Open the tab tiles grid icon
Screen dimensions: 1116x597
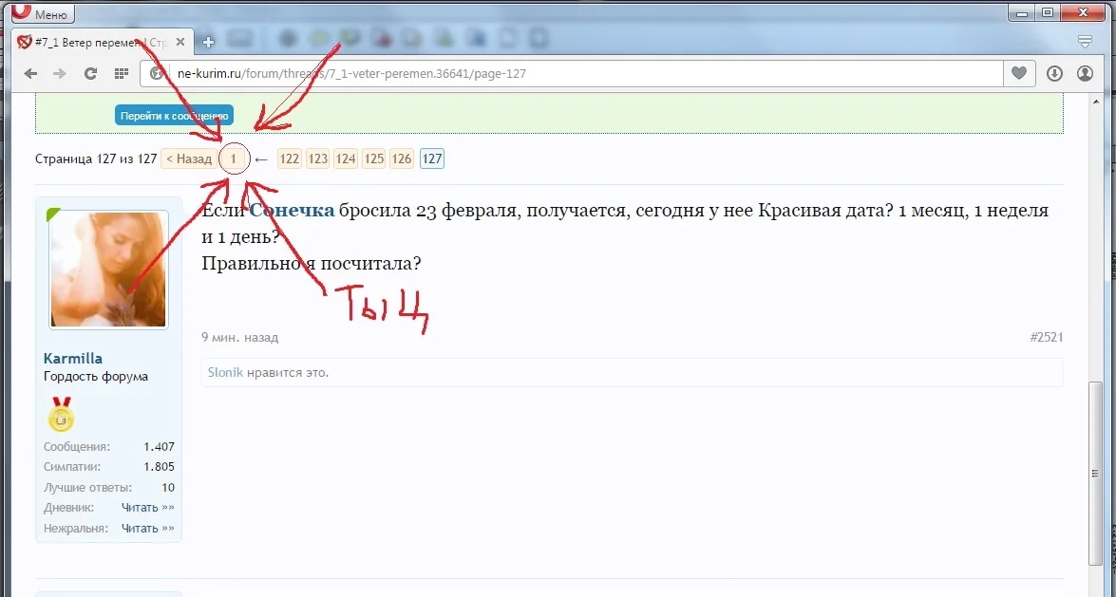tap(121, 73)
